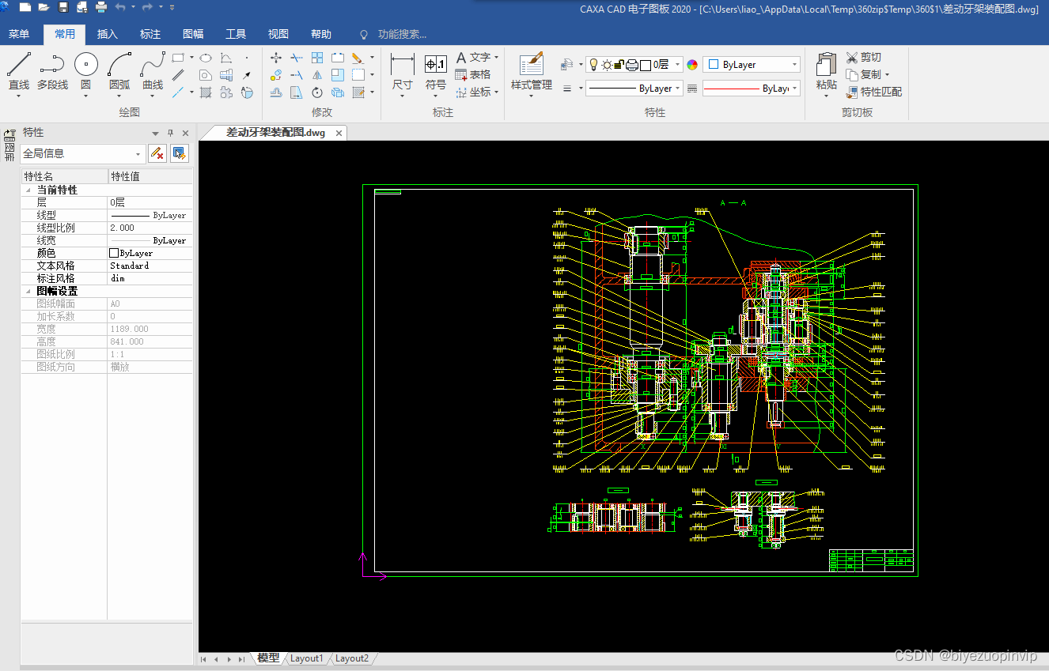Click the 特性匹配 match properties button
The width and height of the screenshot is (1049, 671).
coord(873,92)
